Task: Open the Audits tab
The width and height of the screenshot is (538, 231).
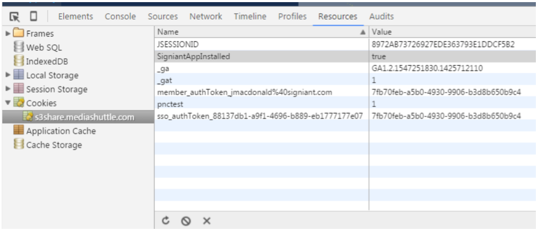Action: point(381,16)
